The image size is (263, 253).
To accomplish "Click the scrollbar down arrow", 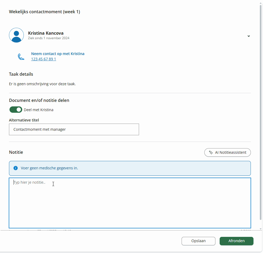I will coord(260,229).
